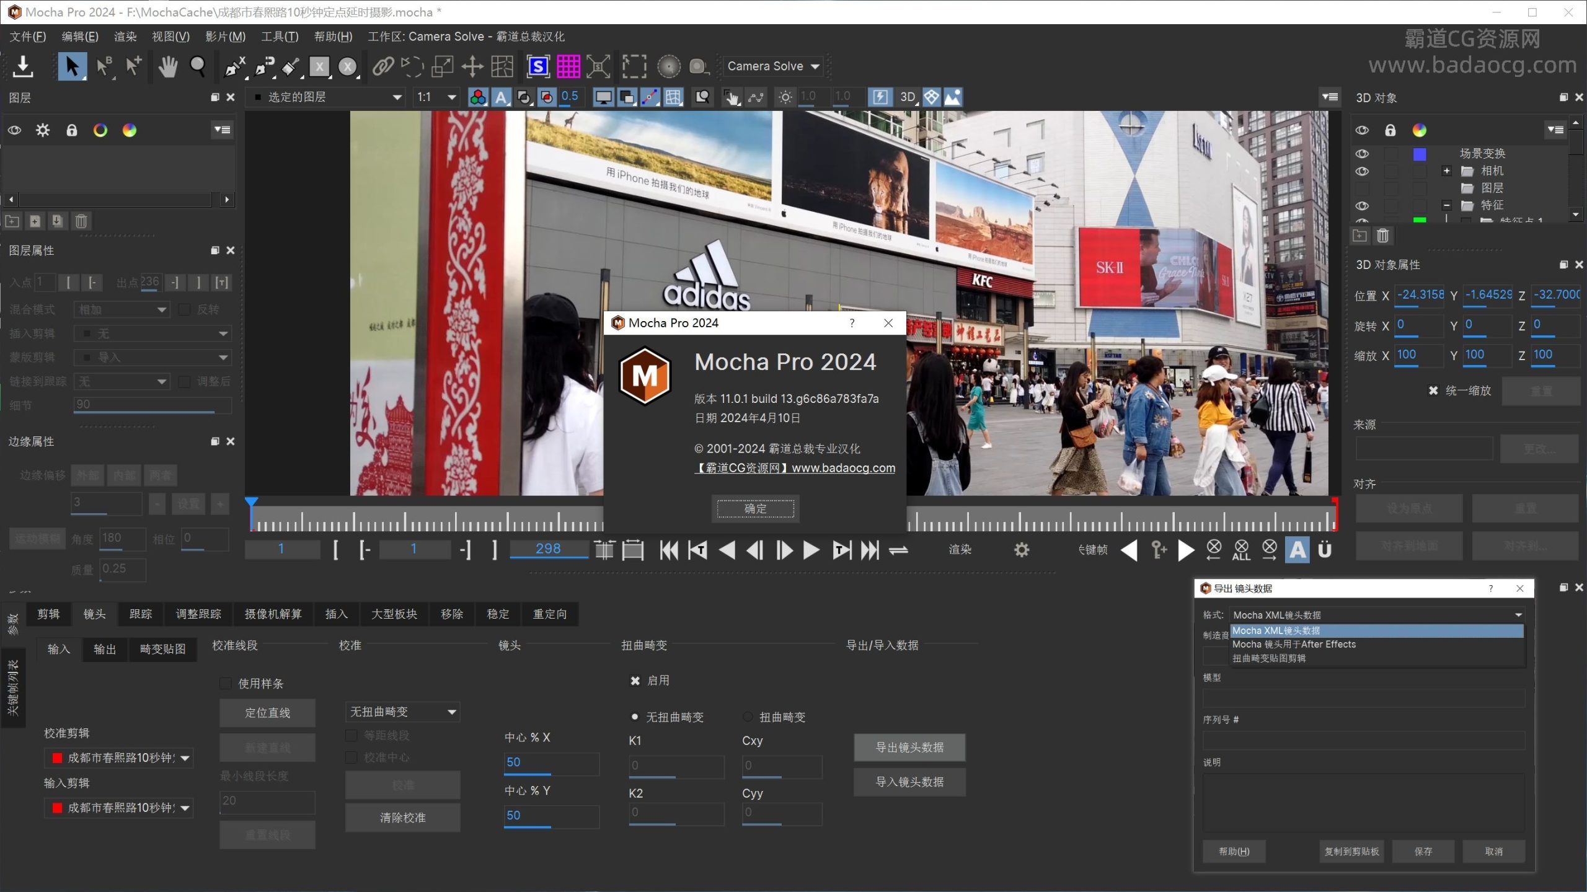Toggle visibility eye for 相机 row
The height and width of the screenshot is (892, 1587).
(1362, 171)
